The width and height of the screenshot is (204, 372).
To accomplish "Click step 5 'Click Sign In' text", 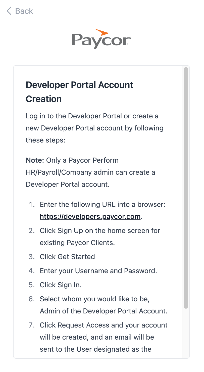I will tap(61, 285).
